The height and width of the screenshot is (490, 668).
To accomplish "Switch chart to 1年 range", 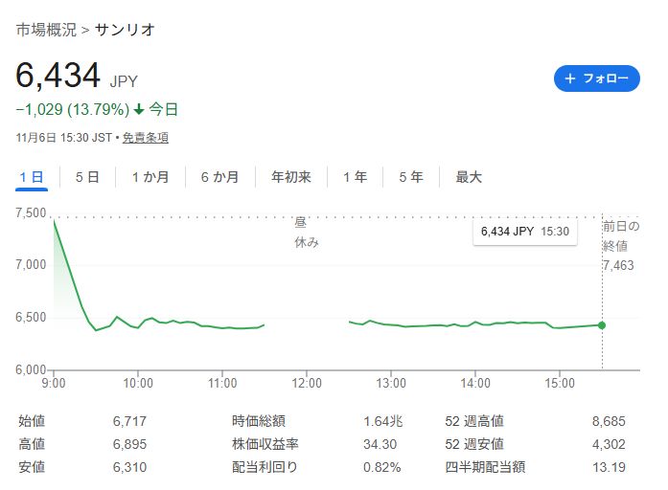I will click(x=355, y=177).
